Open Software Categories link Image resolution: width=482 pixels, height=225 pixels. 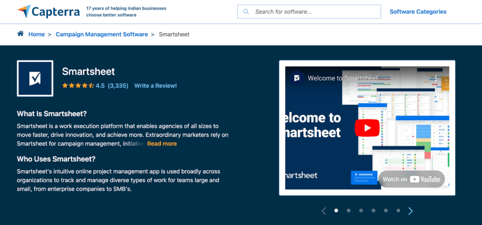tap(418, 12)
